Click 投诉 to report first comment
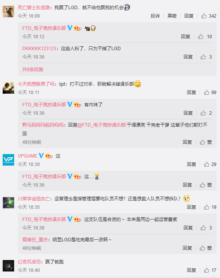Screen dimensions: 220x278 click(155, 16)
